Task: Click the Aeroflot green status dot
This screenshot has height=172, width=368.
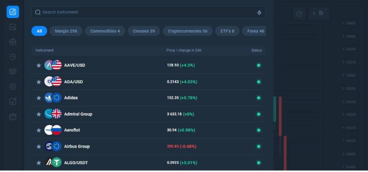Action: [x=259, y=130]
